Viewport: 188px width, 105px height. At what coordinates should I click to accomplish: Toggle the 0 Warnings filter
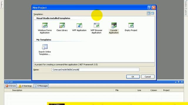[25, 86]
